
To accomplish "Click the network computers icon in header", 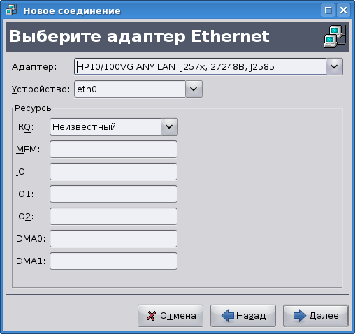I will point(335,36).
